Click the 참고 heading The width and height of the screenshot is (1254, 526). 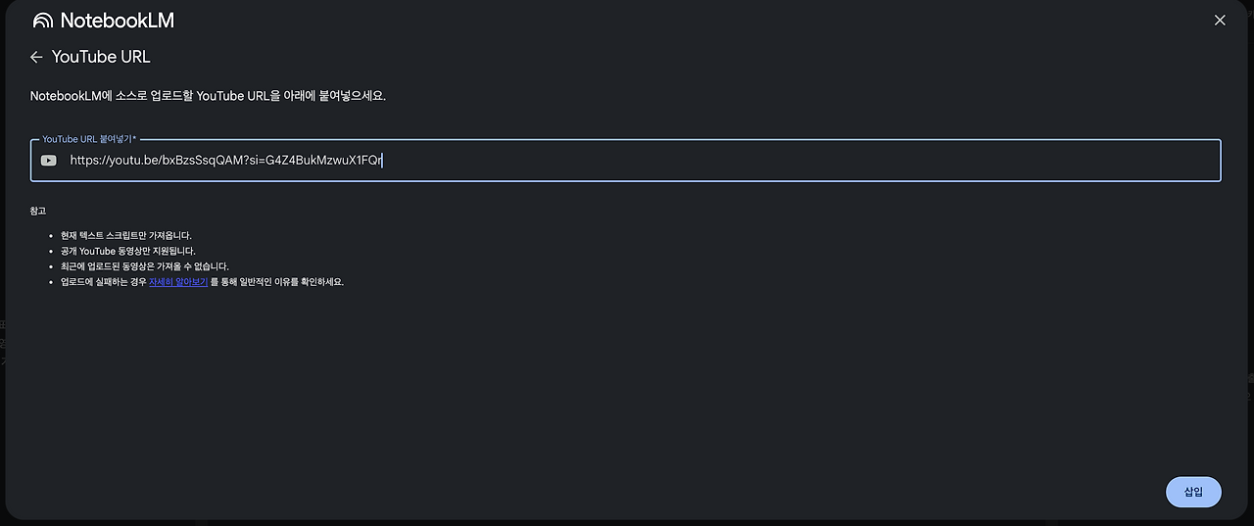click(38, 211)
